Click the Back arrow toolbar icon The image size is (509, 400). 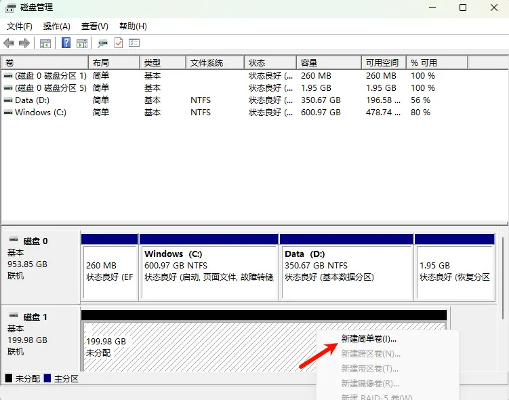(x=9, y=43)
